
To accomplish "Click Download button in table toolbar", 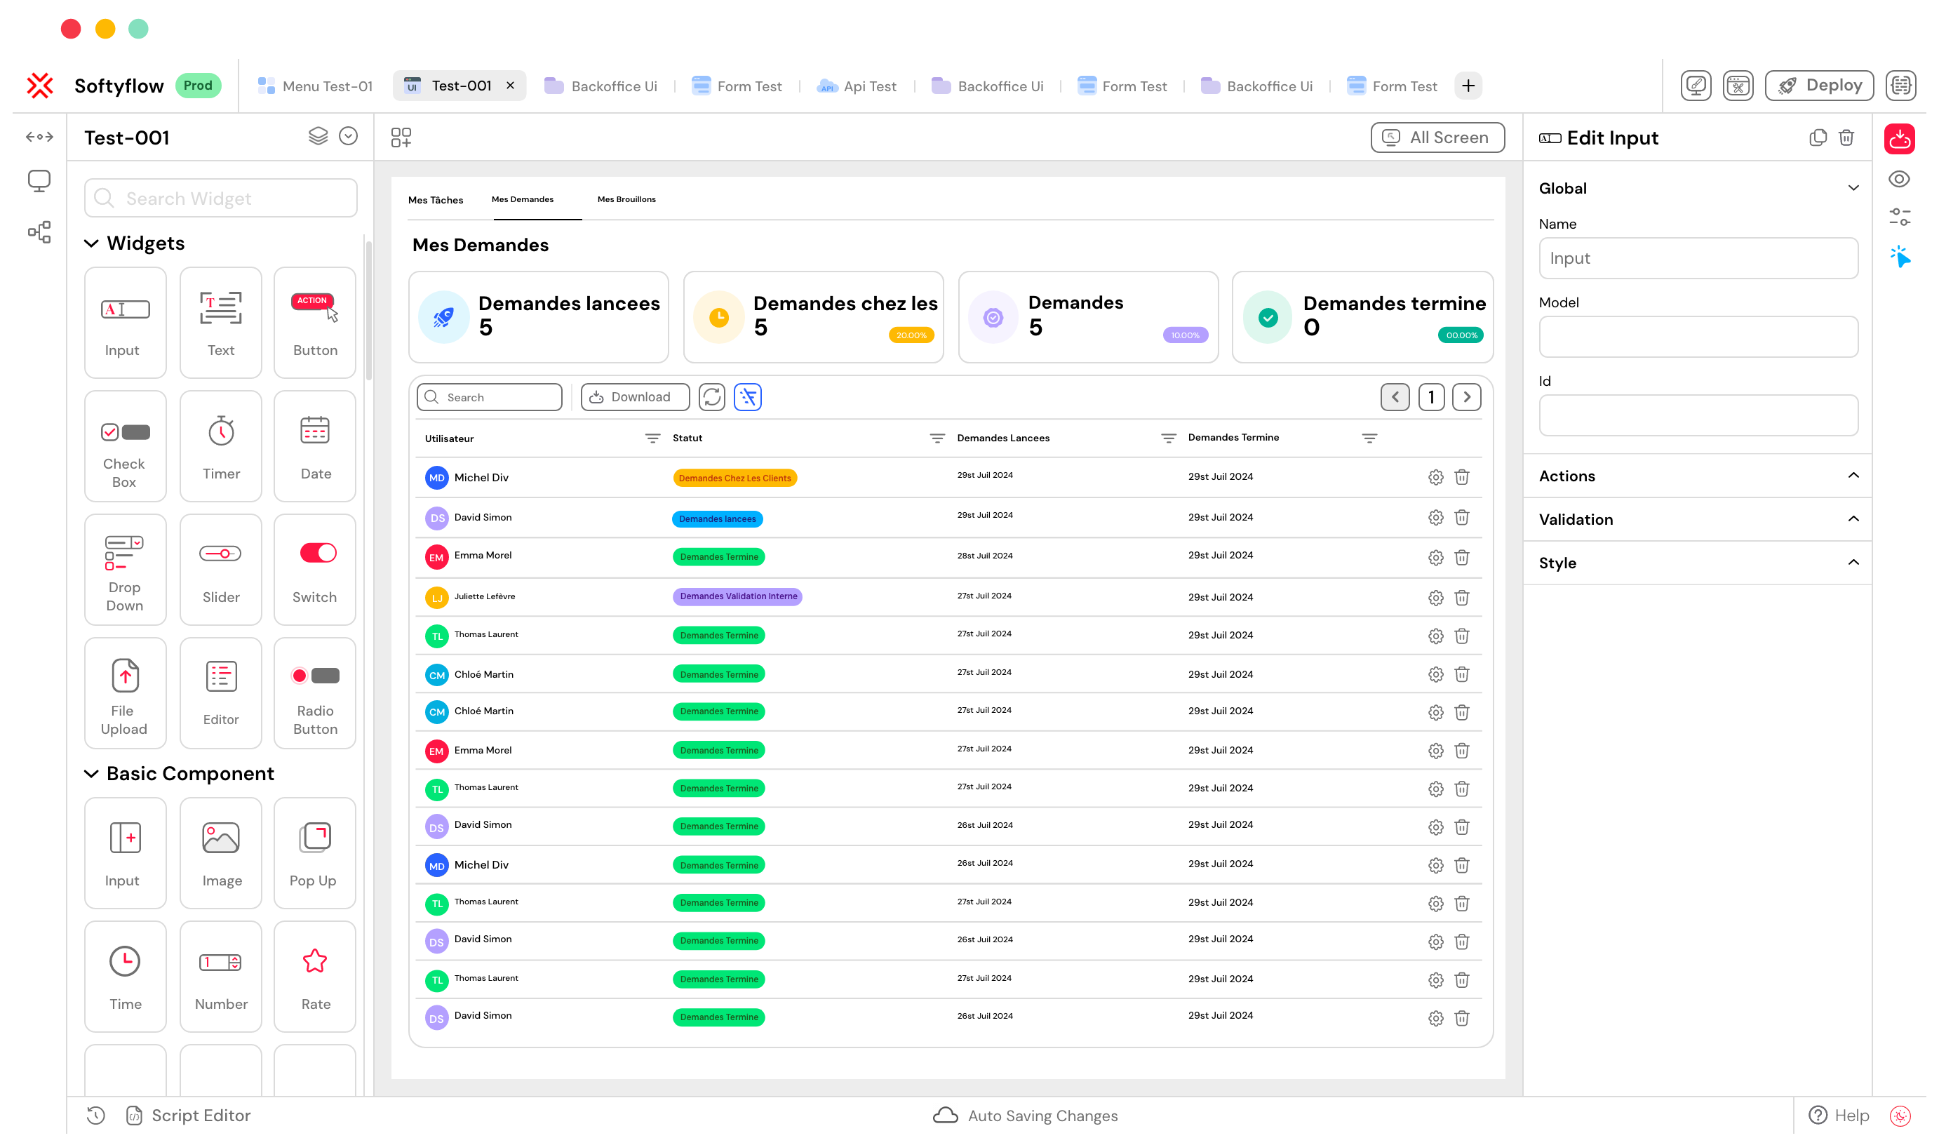I will pos(631,396).
